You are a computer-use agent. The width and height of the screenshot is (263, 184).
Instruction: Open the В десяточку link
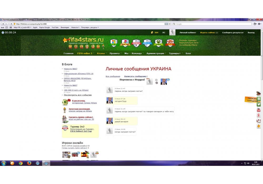click(78, 101)
